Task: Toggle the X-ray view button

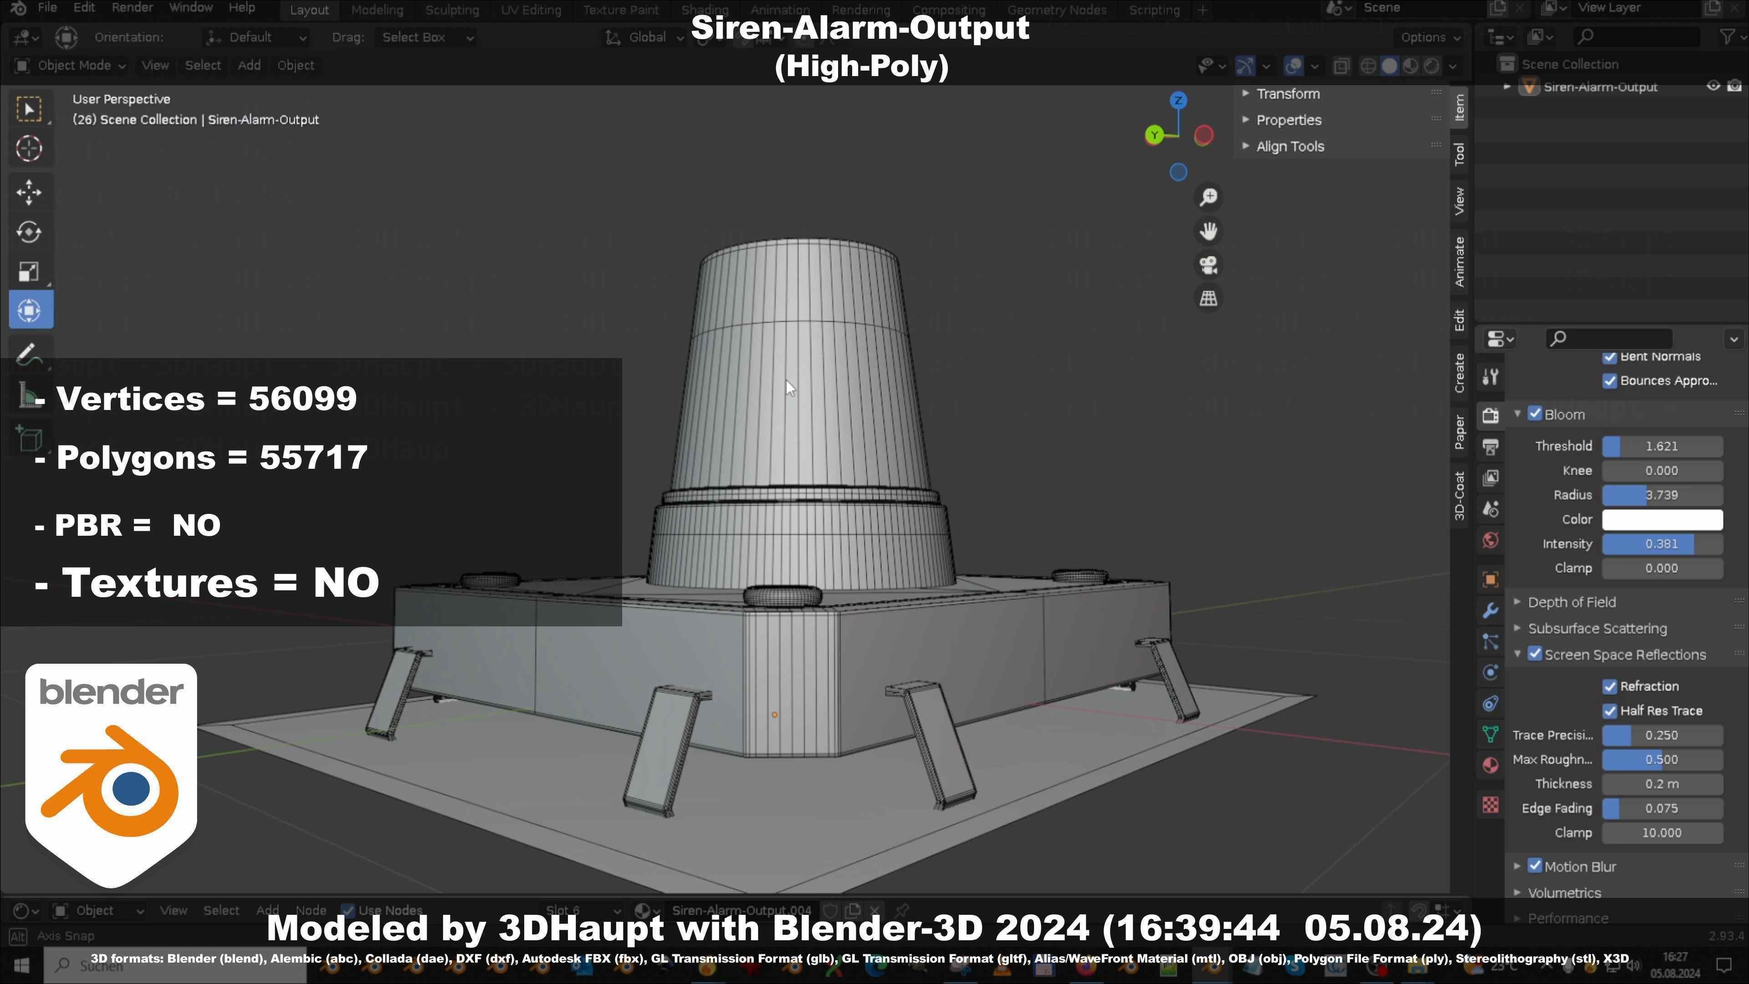Action: (x=1341, y=66)
